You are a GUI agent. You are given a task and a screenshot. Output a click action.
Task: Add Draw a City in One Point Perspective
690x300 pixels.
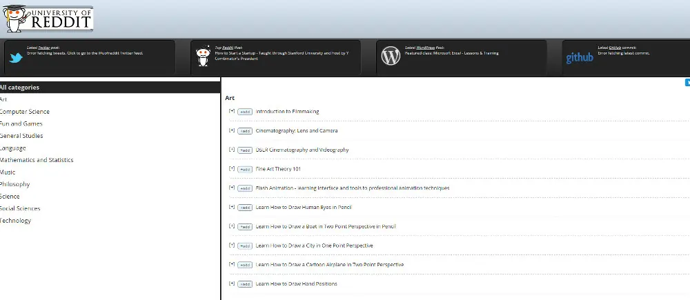click(245, 246)
